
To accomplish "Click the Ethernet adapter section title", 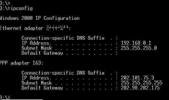I will click(x=35, y=28).
